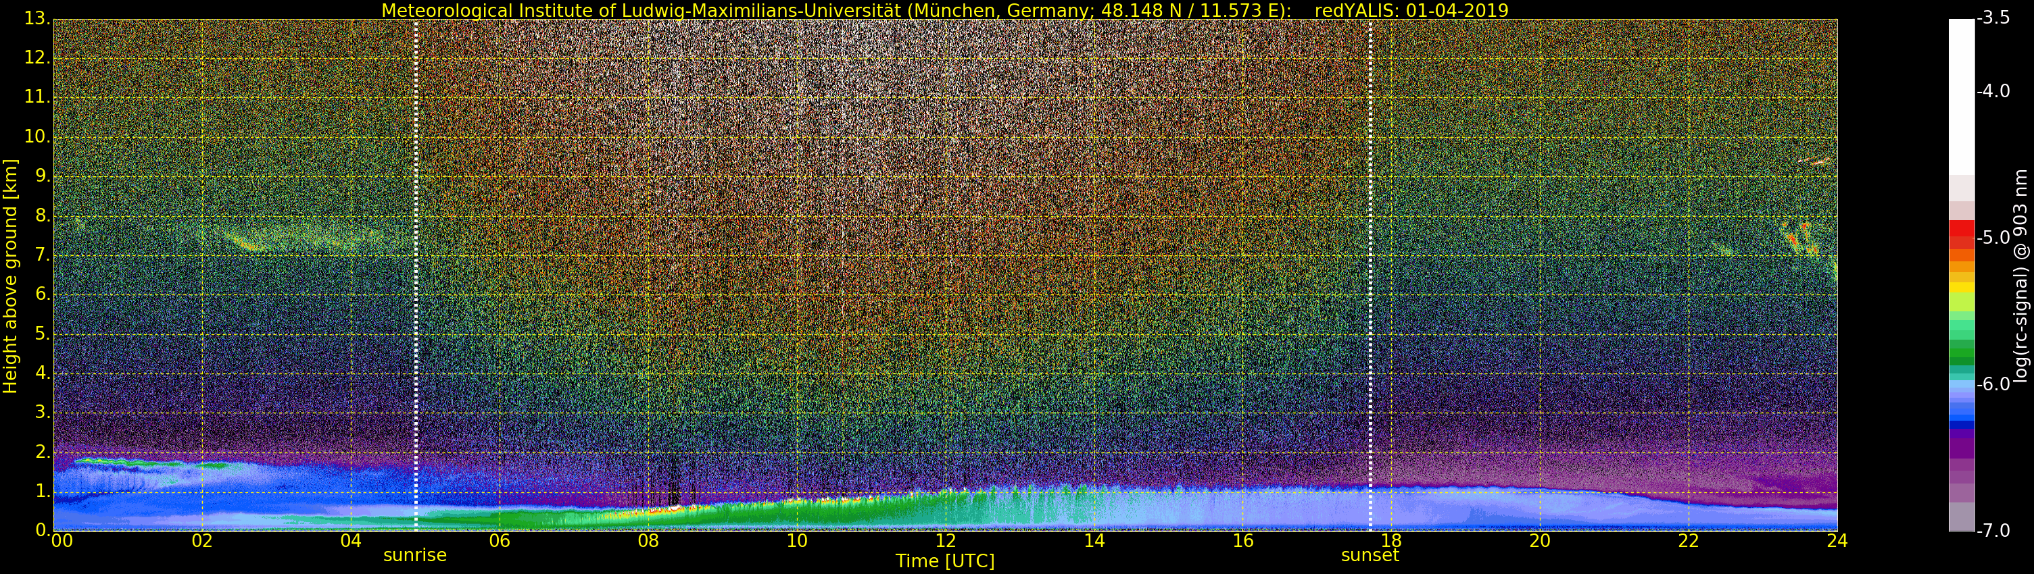The width and height of the screenshot is (2034, 574).
Task: Click the 'sunset' label below the time axis
Action: click(x=1370, y=555)
